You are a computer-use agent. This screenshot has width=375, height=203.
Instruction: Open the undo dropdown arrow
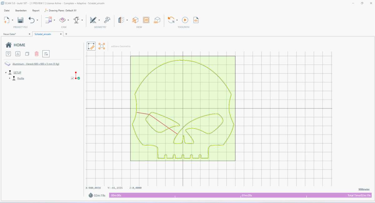click(37, 20)
